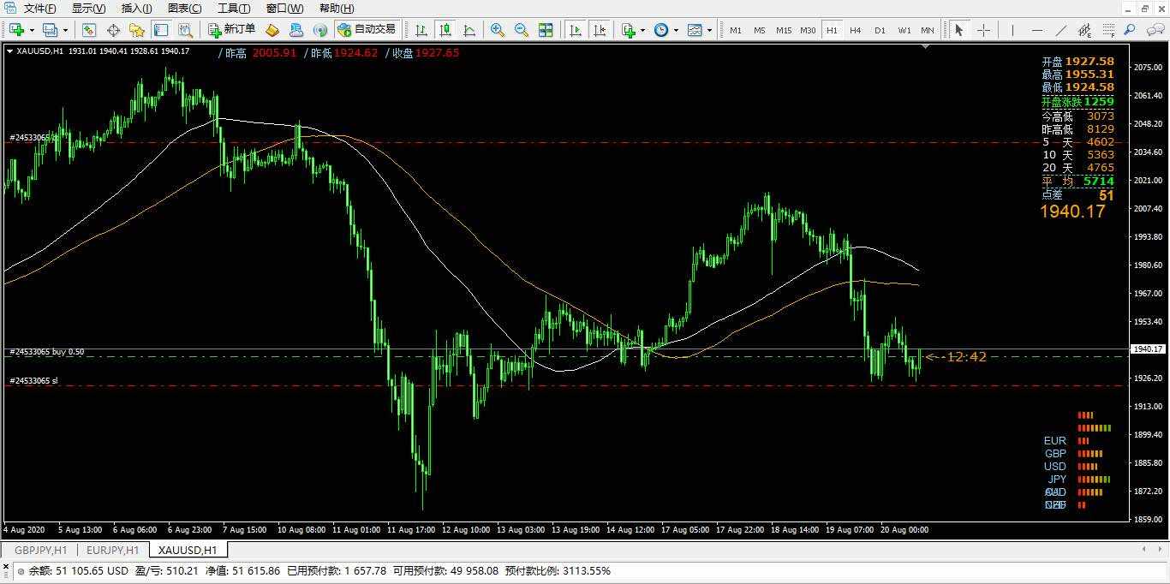Draw a vertical line on the chart

[x=1012, y=30]
